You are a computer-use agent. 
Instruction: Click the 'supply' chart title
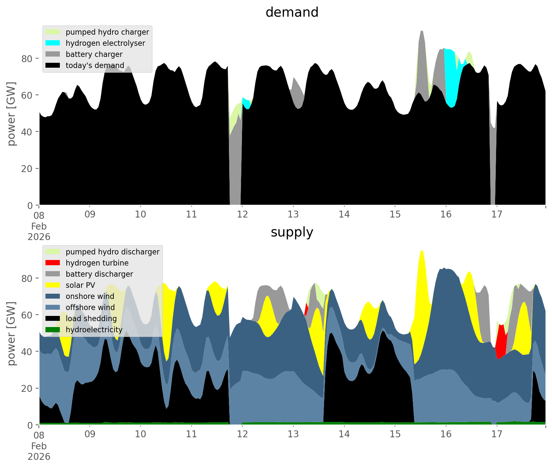click(x=292, y=232)
